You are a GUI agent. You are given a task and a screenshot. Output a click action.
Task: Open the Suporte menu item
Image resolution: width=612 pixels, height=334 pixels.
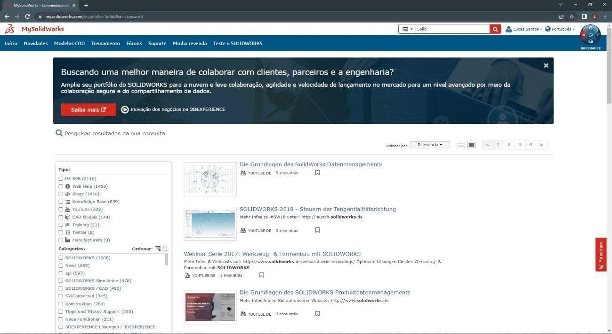[157, 43]
